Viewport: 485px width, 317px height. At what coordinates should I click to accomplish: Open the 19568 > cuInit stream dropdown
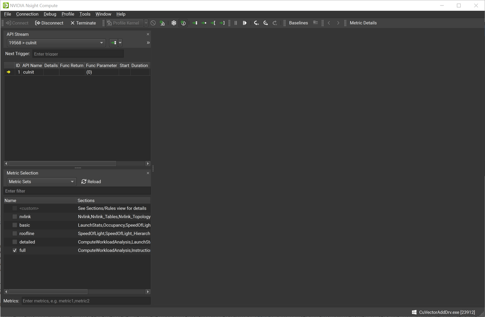[x=56, y=43]
